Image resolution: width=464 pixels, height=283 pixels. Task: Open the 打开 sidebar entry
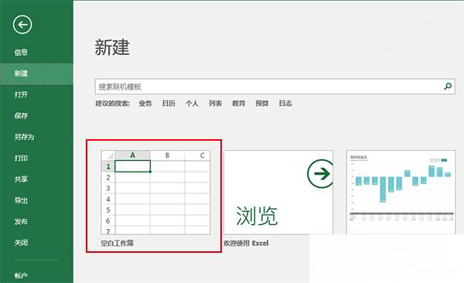(21, 95)
